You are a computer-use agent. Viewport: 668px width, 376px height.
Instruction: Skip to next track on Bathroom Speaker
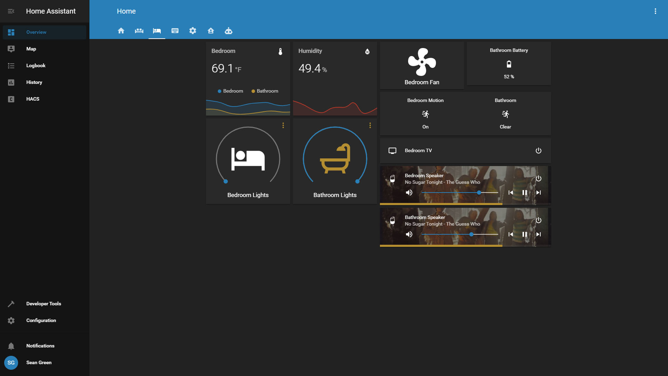click(539, 234)
